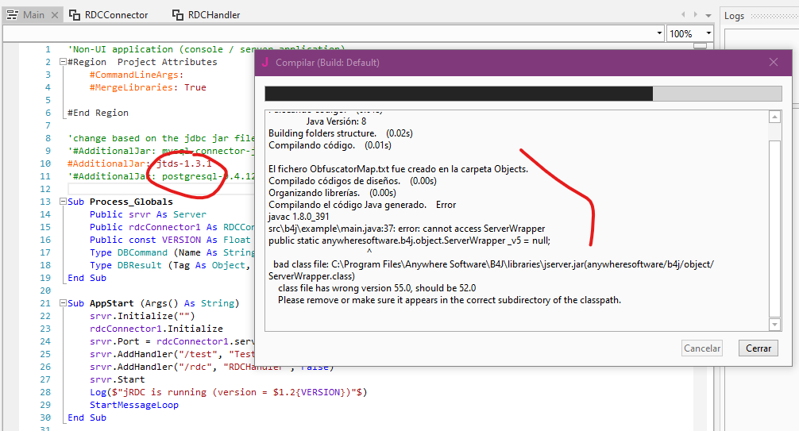Click the RDCHandler tab class icon
Viewport: 799px width, 431px height.
click(x=178, y=15)
